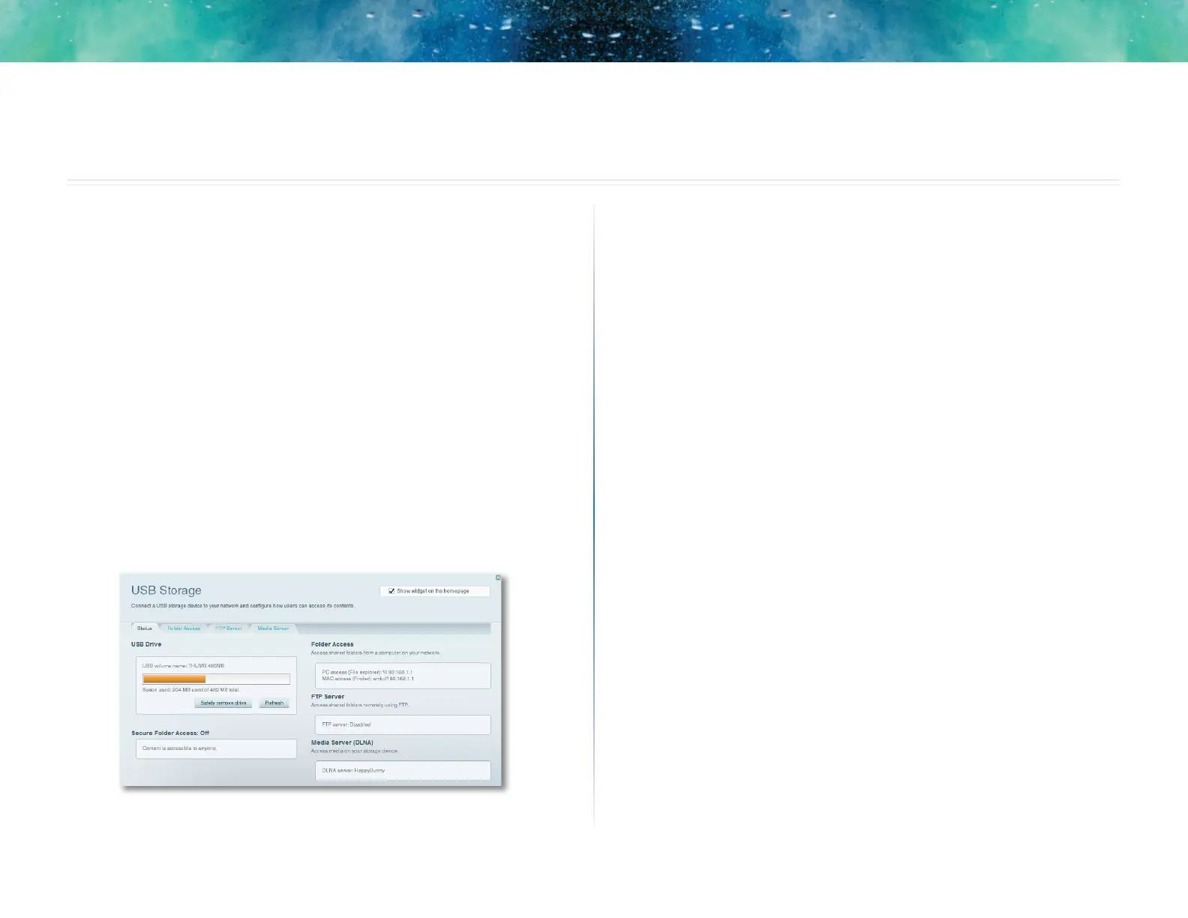Click the orange USB space usage bar
Screen dimensions: 1188x918
(x=174, y=679)
